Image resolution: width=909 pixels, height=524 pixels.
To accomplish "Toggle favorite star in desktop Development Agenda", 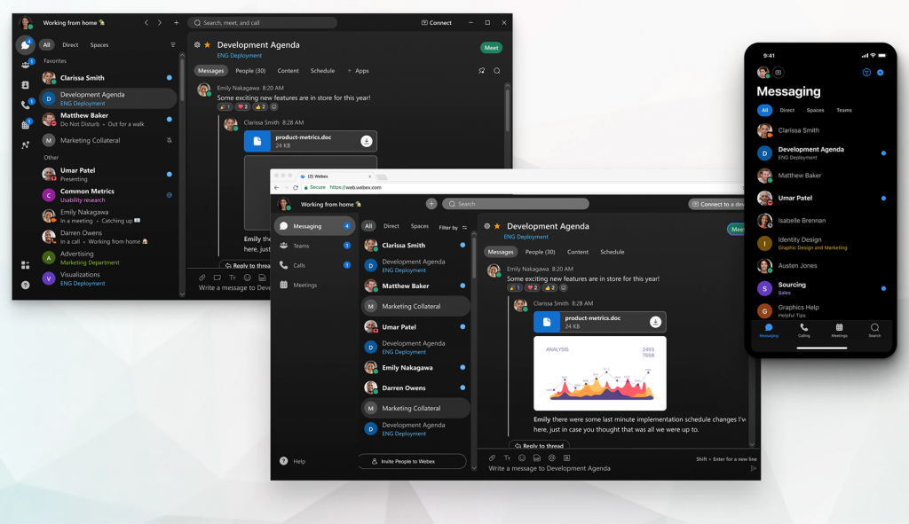I will pyautogui.click(x=208, y=44).
